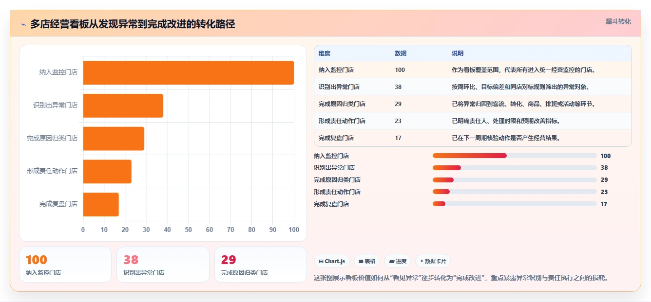651x302 pixels.
Task: Click the 漏斗转化 badge in the header
Action: pyautogui.click(x=618, y=22)
